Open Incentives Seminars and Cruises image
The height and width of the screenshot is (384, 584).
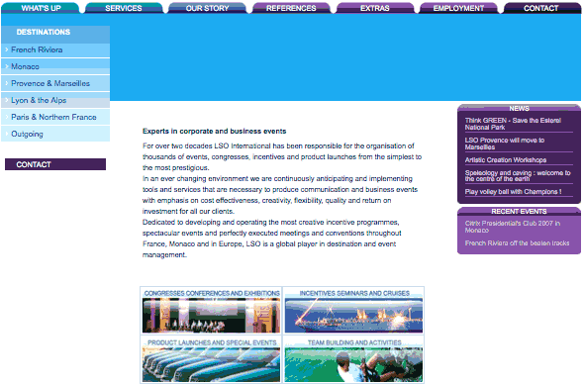tap(353, 311)
